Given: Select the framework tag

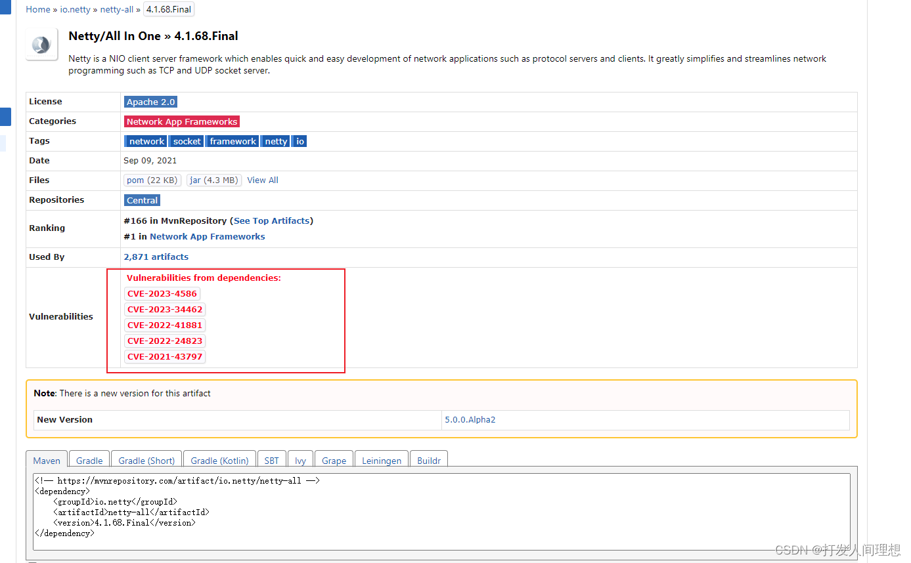Looking at the screenshot, I should (x=233, y=141).
